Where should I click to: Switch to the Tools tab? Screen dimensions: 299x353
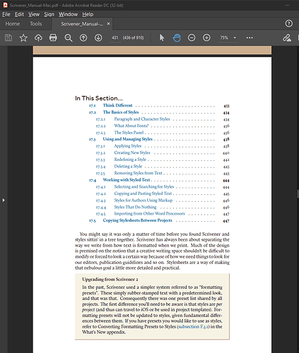[36, 24]
